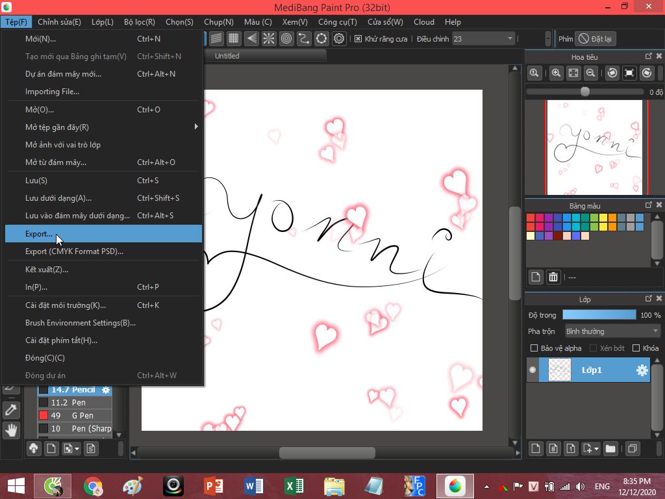The image size is (665, 499).
Task: Add a new color layer in Lớp panel
Action: 536,448
